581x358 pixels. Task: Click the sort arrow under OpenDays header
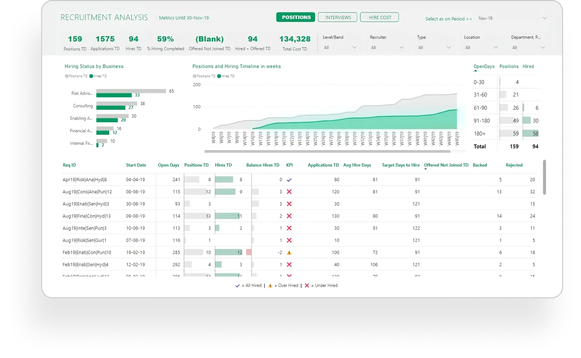[x=475, y=71]
